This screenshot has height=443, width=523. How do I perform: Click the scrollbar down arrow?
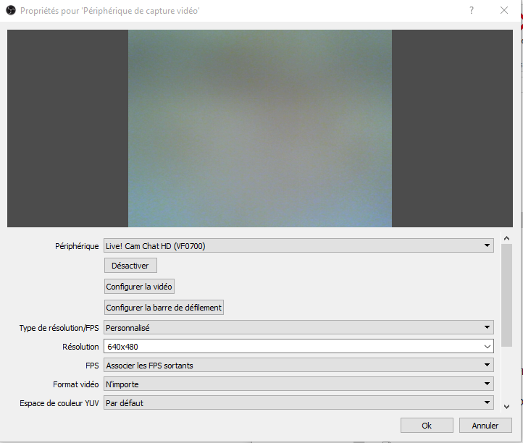click(x=506, y=406)
